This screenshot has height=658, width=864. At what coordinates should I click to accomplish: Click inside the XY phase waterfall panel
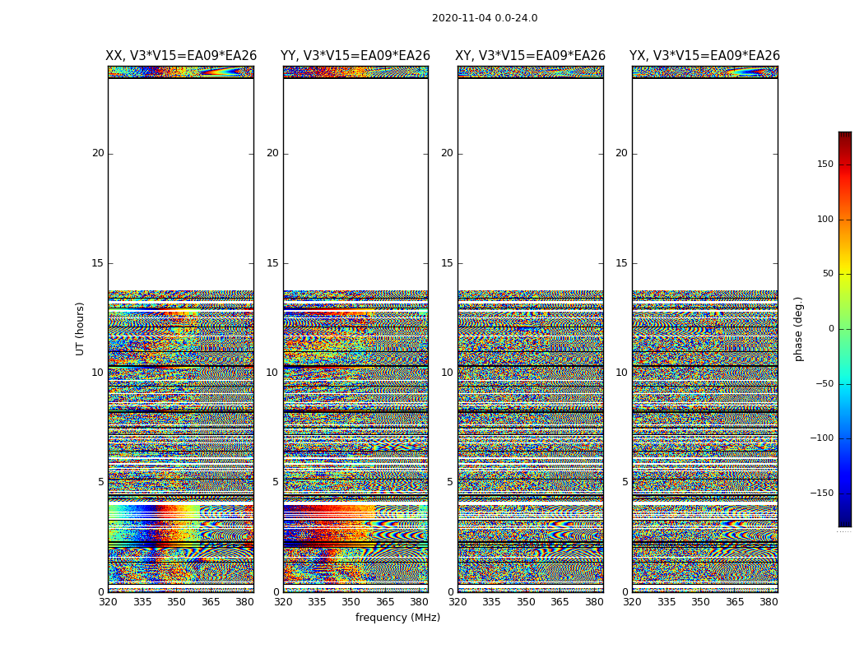point(530,329)
